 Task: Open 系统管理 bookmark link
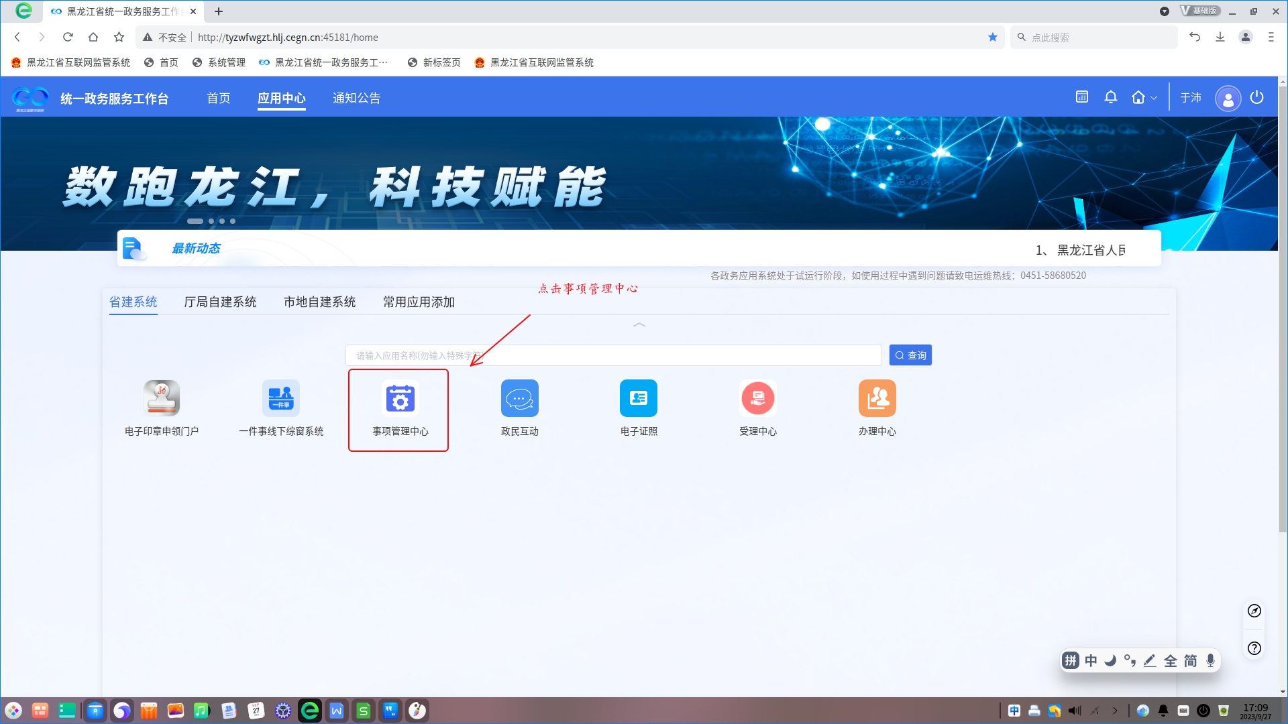click(219, 62)
